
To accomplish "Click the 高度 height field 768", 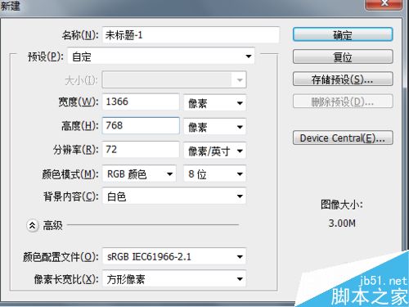I will click(141, 125).
